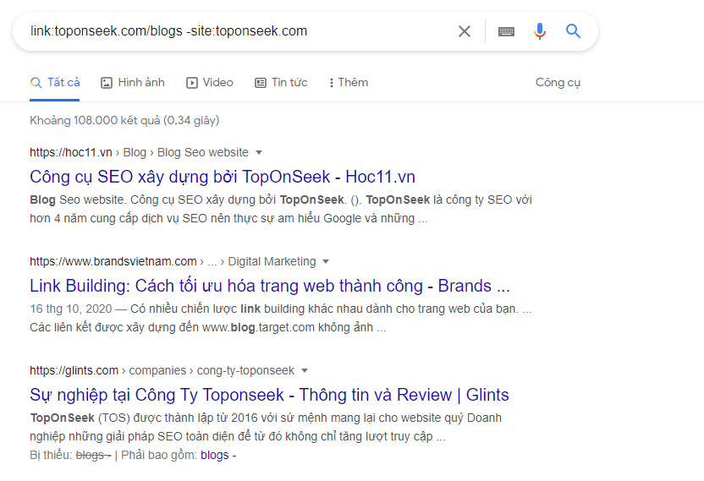The image size is (704, 481).
Task: Expand dropdown arrow next to hoc11.vn URL
Action: tap(259, 152)
